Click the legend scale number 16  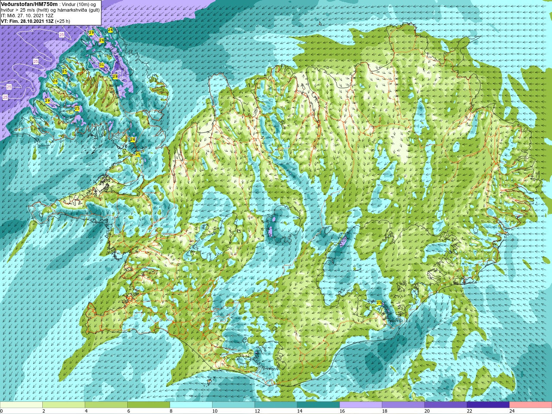[x=342, y=411]
